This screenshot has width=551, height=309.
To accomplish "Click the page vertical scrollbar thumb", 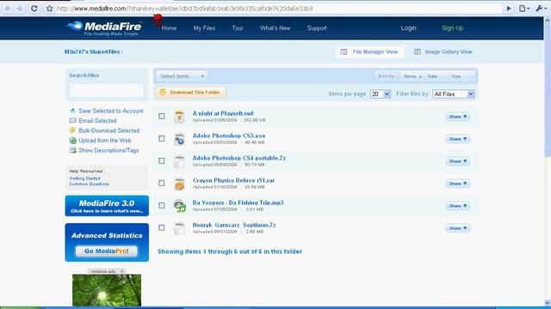I will pos(548,90).
